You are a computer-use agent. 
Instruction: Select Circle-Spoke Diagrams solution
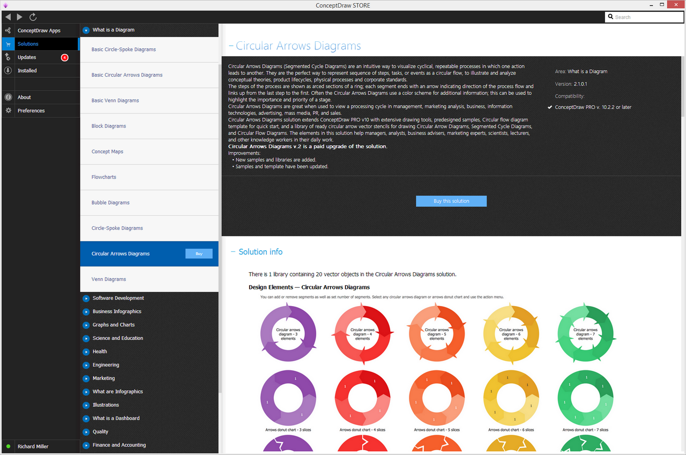pos(150,228)
